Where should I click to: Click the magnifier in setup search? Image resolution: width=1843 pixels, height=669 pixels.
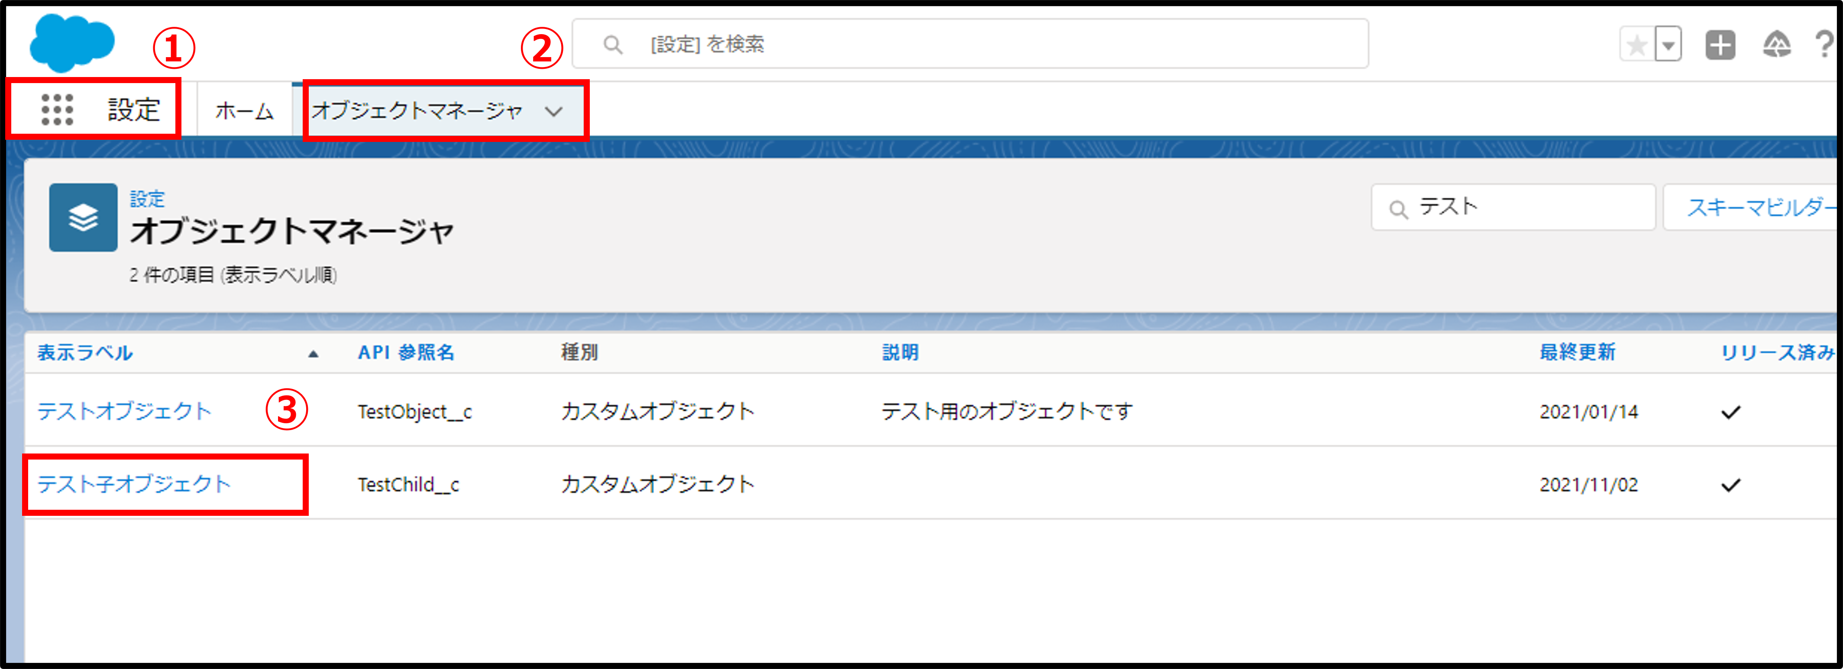pyautogui.click(x=612, y=45)
